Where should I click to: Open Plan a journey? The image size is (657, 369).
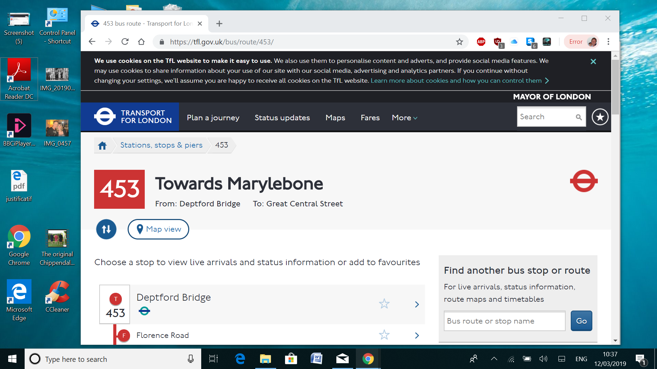(x=213, y=118)
